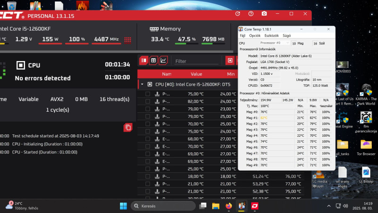378x213 pixels.
Task: Open Firefox from taskbar
Action: tap(229, 206)
